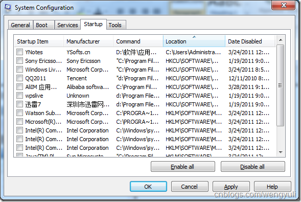The width and height of the screenshot is (301, 202).
Task: Click the Cancel button
Action: click(x=190, y=187)
